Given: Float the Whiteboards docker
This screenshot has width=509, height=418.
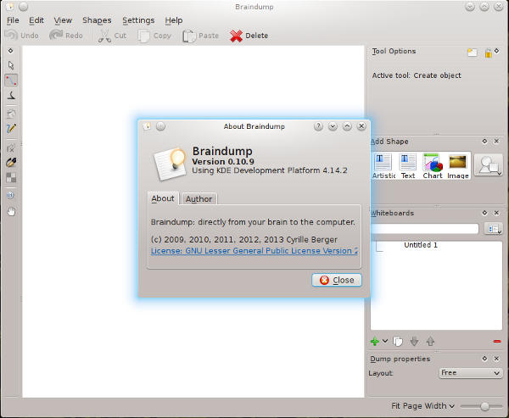Looking at the screenshot, I should [484, 213].
